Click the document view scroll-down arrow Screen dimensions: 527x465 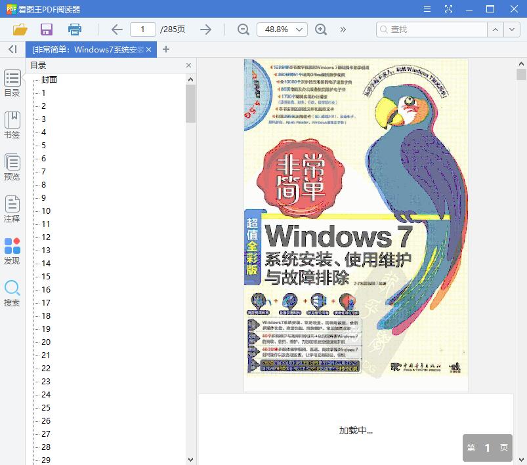(x=521, y=459)
